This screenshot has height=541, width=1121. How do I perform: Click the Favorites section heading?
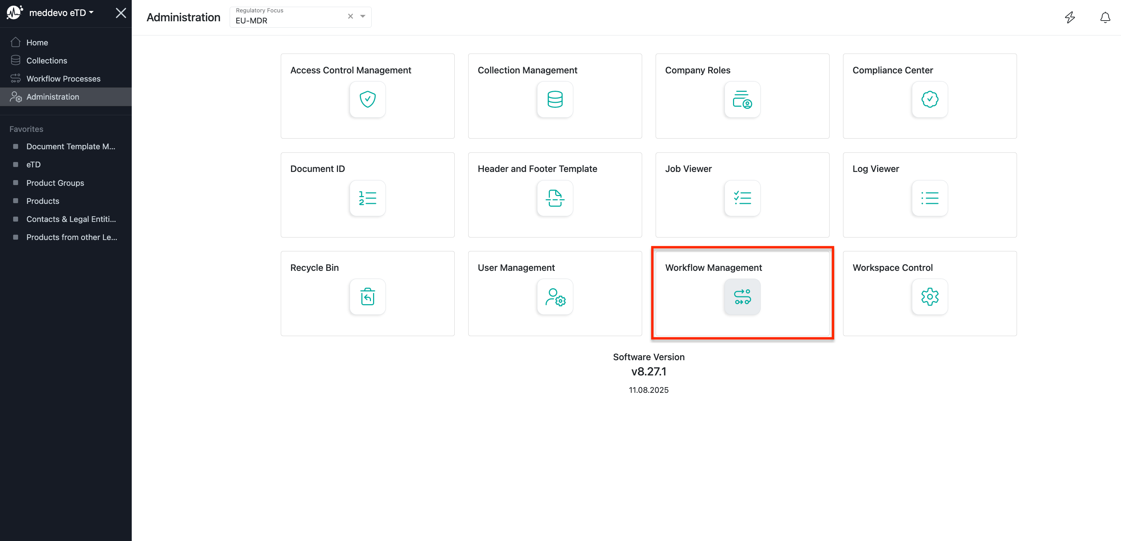[x=26, y=129]
